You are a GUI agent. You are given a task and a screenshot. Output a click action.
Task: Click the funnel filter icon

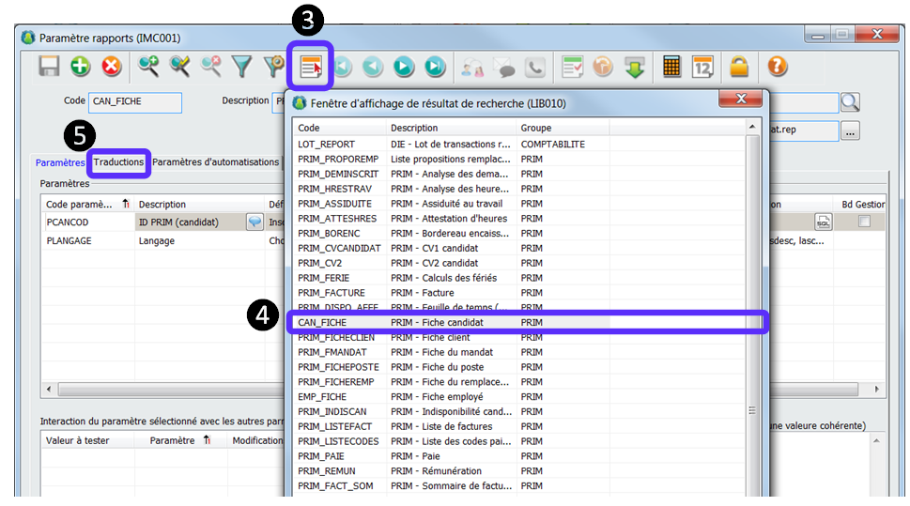[243, 67]
